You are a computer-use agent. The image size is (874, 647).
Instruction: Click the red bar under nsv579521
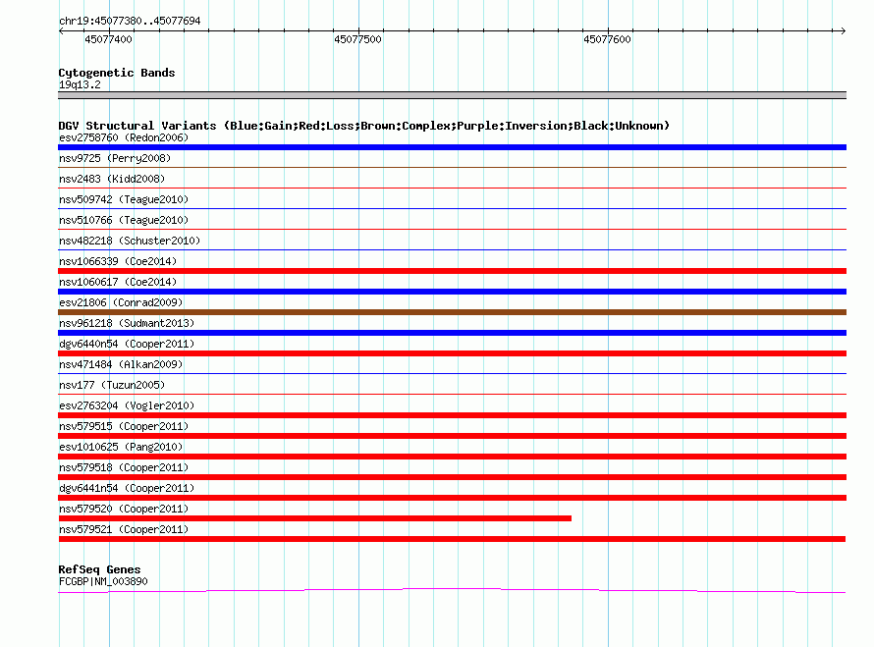[x=452, y=539]
